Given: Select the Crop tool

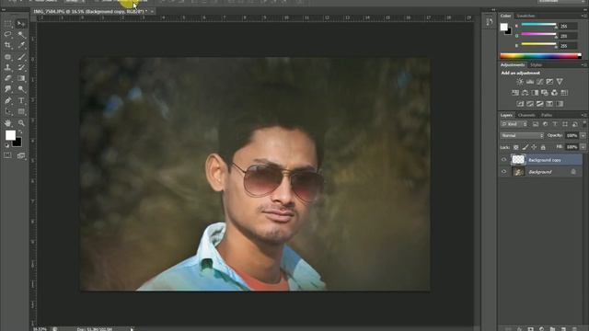Looking at the screenshot, I should pos(8,45).
